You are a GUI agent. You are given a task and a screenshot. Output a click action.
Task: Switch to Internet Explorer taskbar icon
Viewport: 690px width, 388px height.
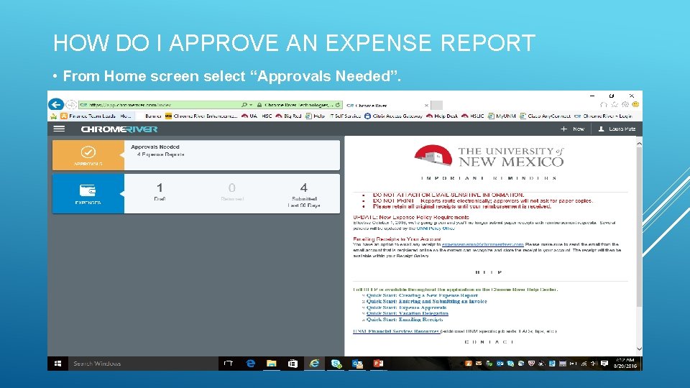(x=314, y=364)
